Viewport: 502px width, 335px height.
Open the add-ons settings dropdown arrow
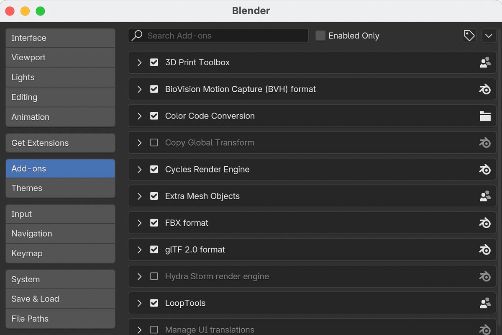coord(489,36)
